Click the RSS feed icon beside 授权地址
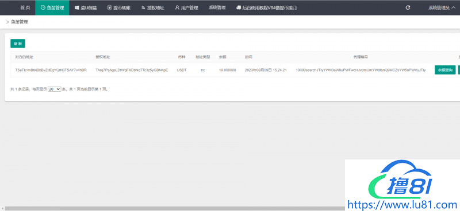This screenshot has height=211, width=460. click(143, 8)
